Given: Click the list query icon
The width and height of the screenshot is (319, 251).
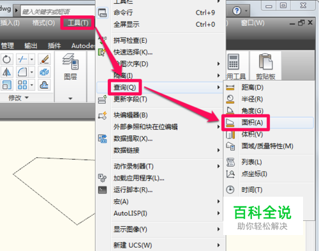Looking at the screenshot, I should tap(230, 162).
